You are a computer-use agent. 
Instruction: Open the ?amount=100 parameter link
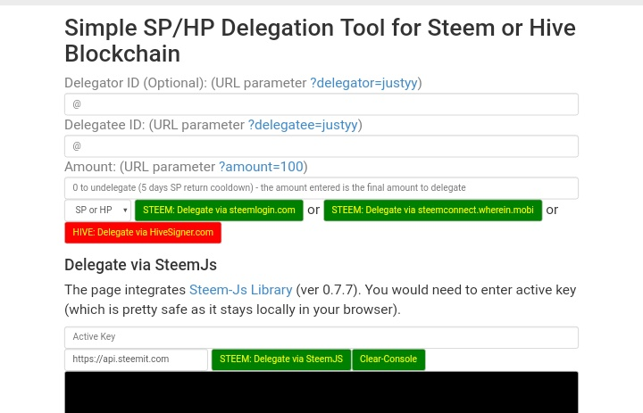[261, 167]
